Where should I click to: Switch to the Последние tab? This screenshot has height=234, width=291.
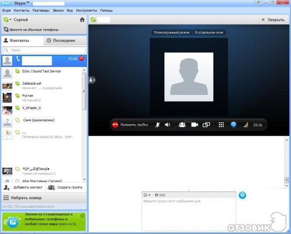click(x=60, y=41)
